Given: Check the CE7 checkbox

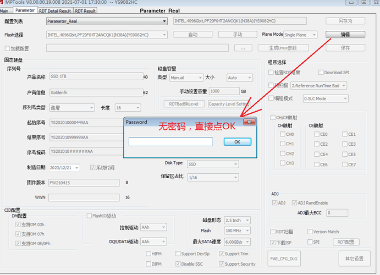Looking at the screenshot, I should click(x=345, y=164).
